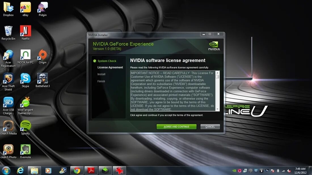Launch the Netflix desktop shortcut

pyautogui.click(x=26, y=33)
